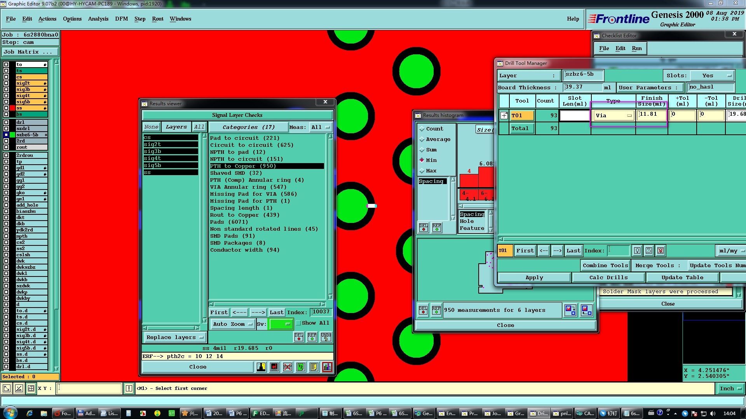Open the File Explorer folder taskbar icon
This screenshot has width=746, height=419.
(x=44, y=413)
